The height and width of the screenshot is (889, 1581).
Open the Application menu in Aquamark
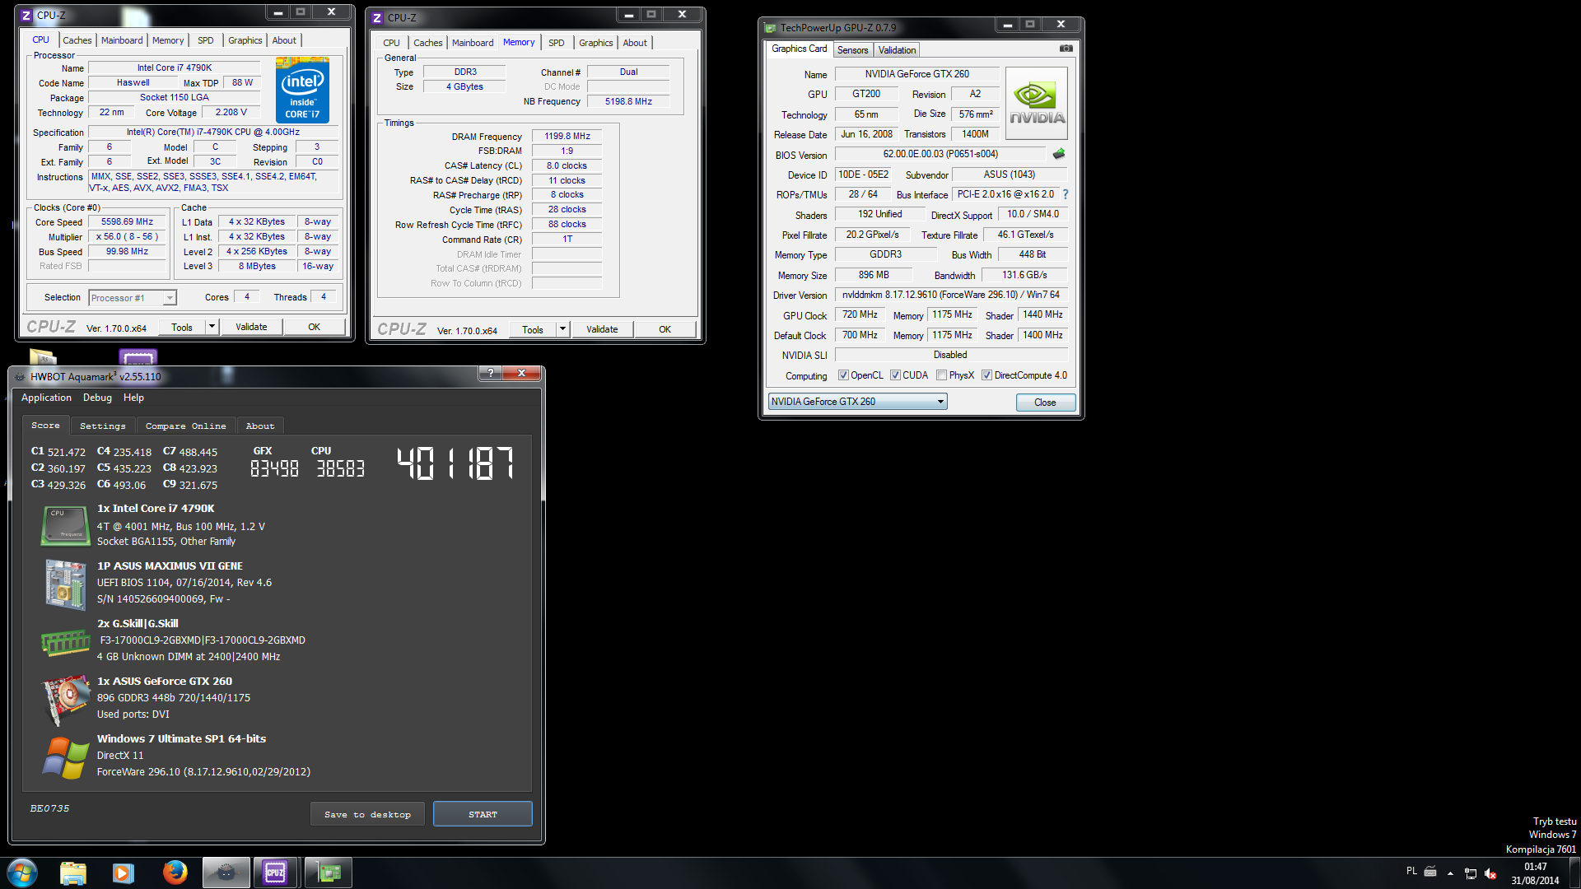46,398
